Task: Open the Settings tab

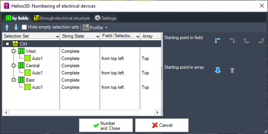Action: 105,18
